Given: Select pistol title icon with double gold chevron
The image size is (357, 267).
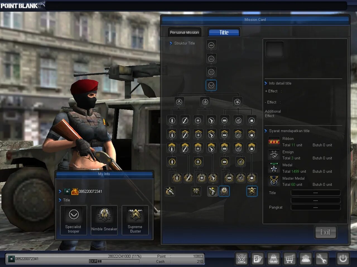Looking at the screenshot, I should [x=211, y=148].
